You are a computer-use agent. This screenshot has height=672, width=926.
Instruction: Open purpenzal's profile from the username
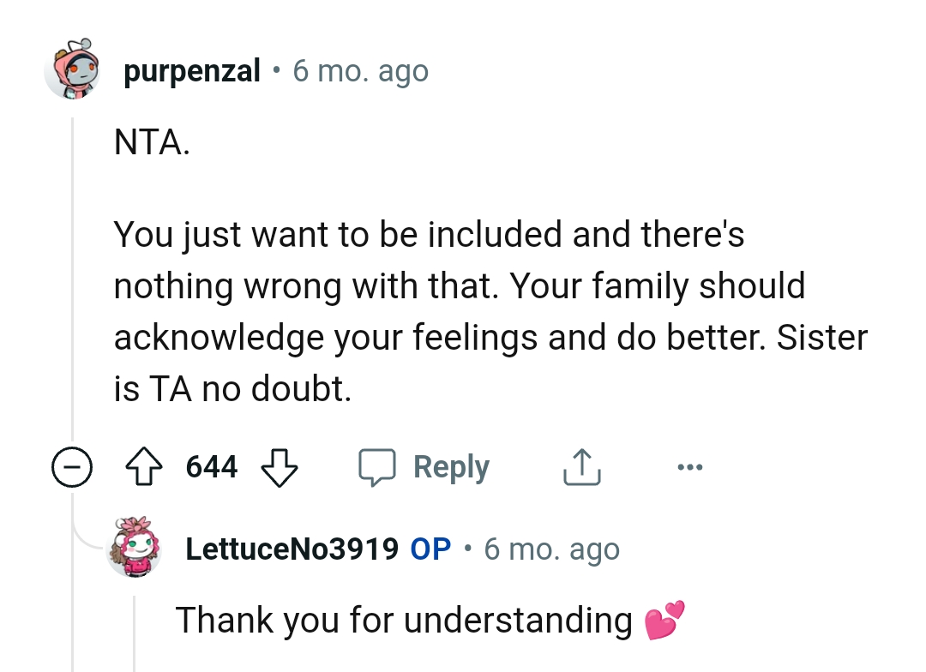[192, 70]
